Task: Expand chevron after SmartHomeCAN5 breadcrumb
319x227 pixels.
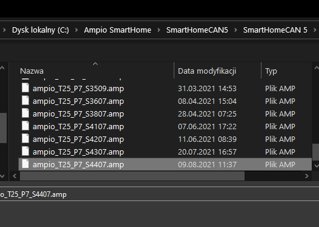Action: [235, 30]
